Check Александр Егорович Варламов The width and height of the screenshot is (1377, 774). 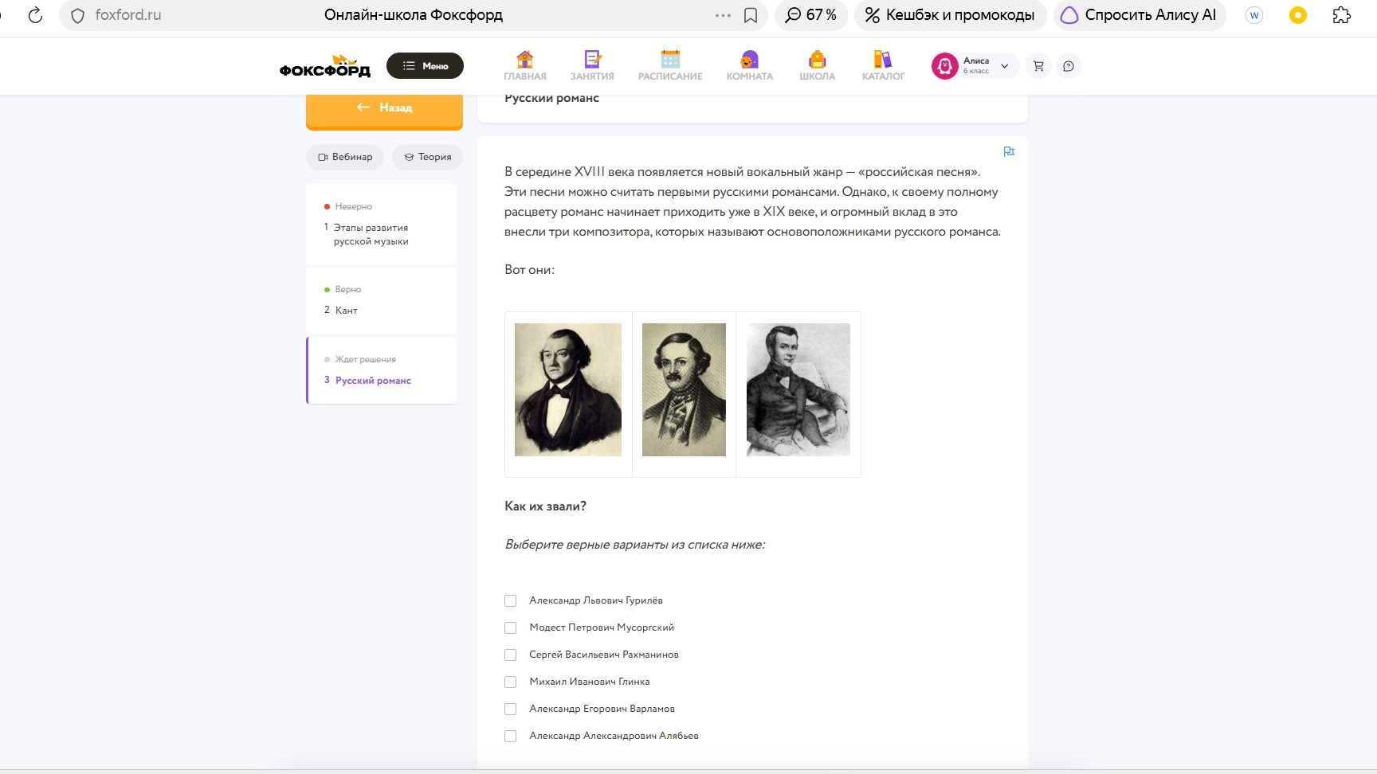coord(510,709)
